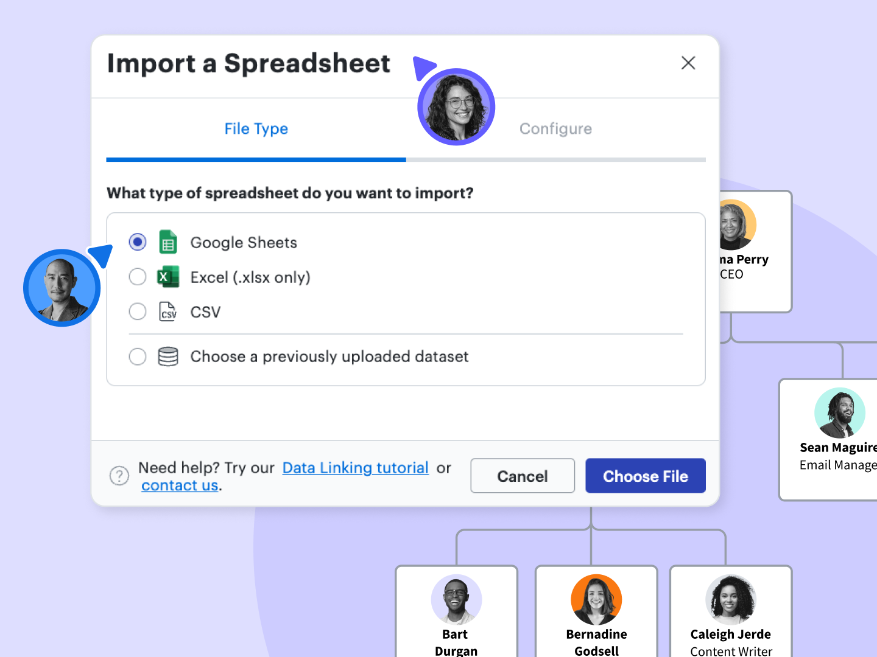
Task: Open the Data Linking tutorial link
Action: tap(356, 468)
